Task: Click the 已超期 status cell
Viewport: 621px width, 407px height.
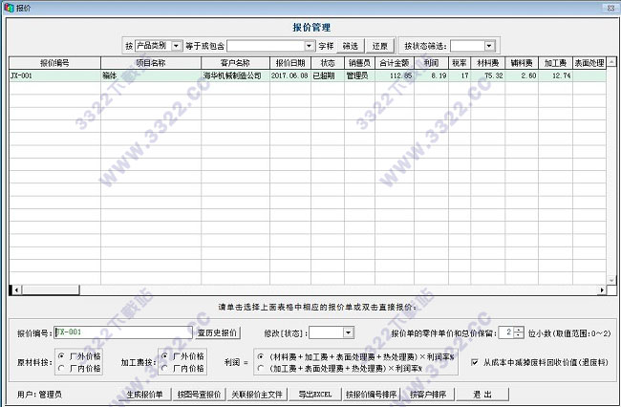Action: (x=328, y=75)
